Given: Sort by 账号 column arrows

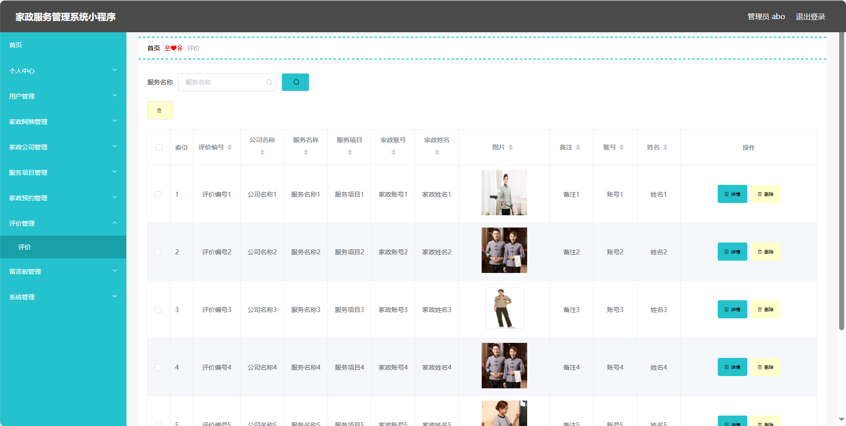Looking at the screenshot, I should [622, 147].
